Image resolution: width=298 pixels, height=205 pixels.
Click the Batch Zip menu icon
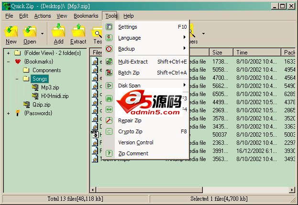pos(109,73)
